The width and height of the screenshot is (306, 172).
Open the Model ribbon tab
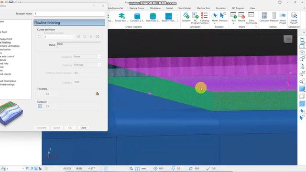point(169,8)
